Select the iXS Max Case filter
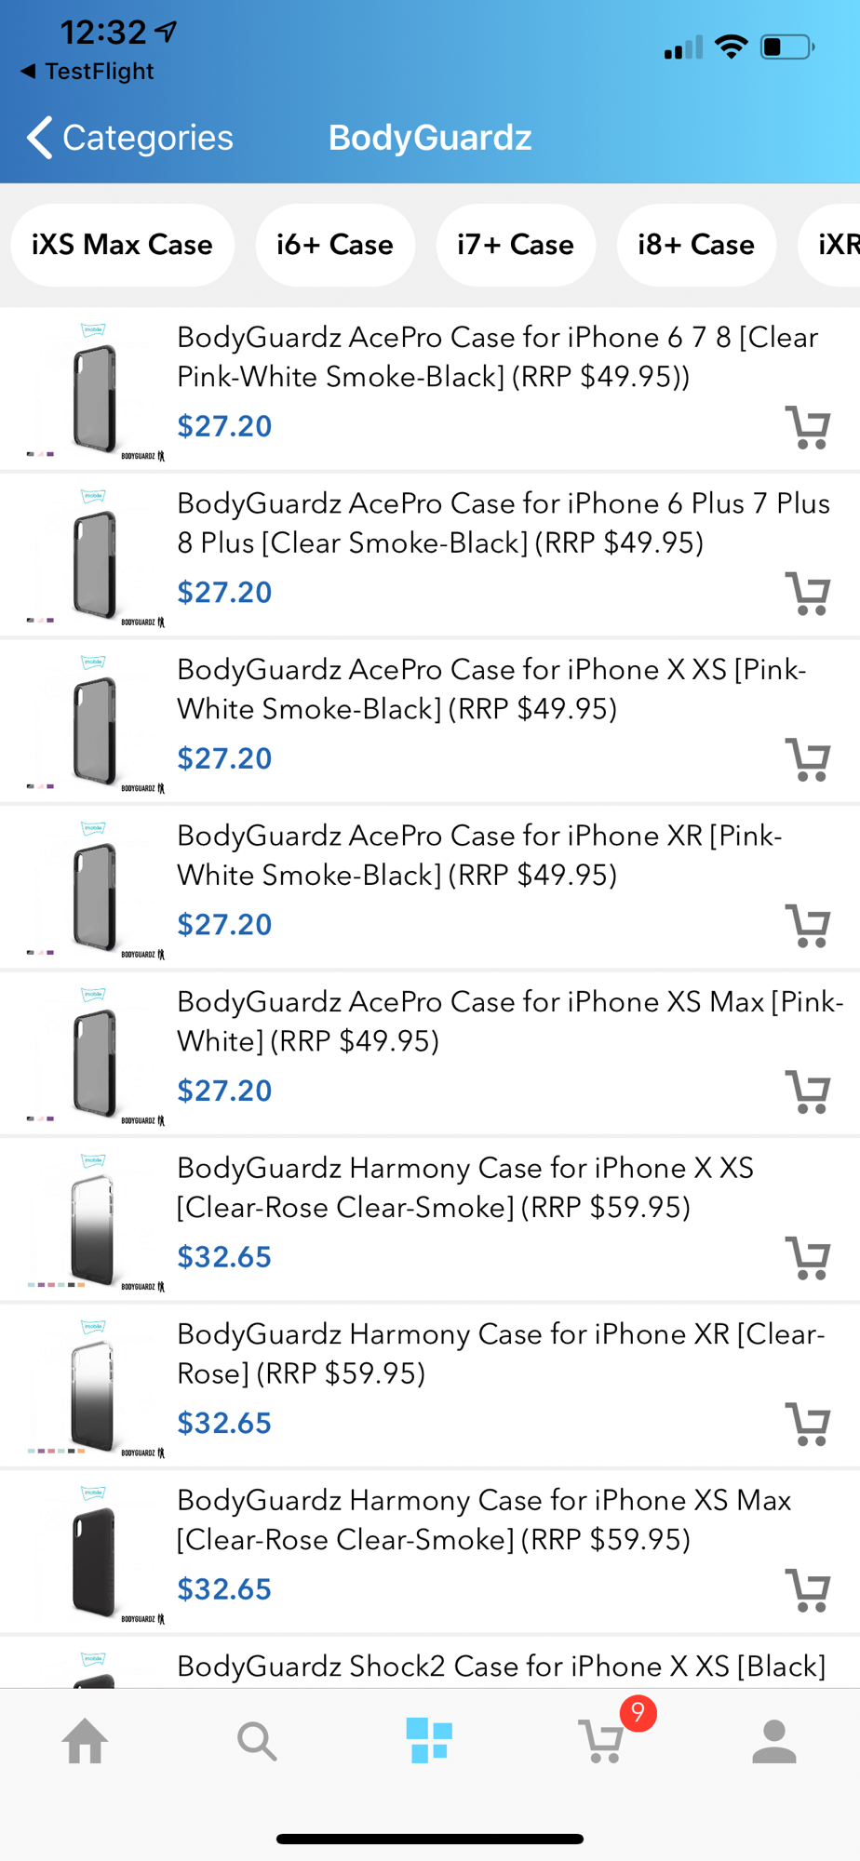This screenshot has width=860, height=1861. 122,245
